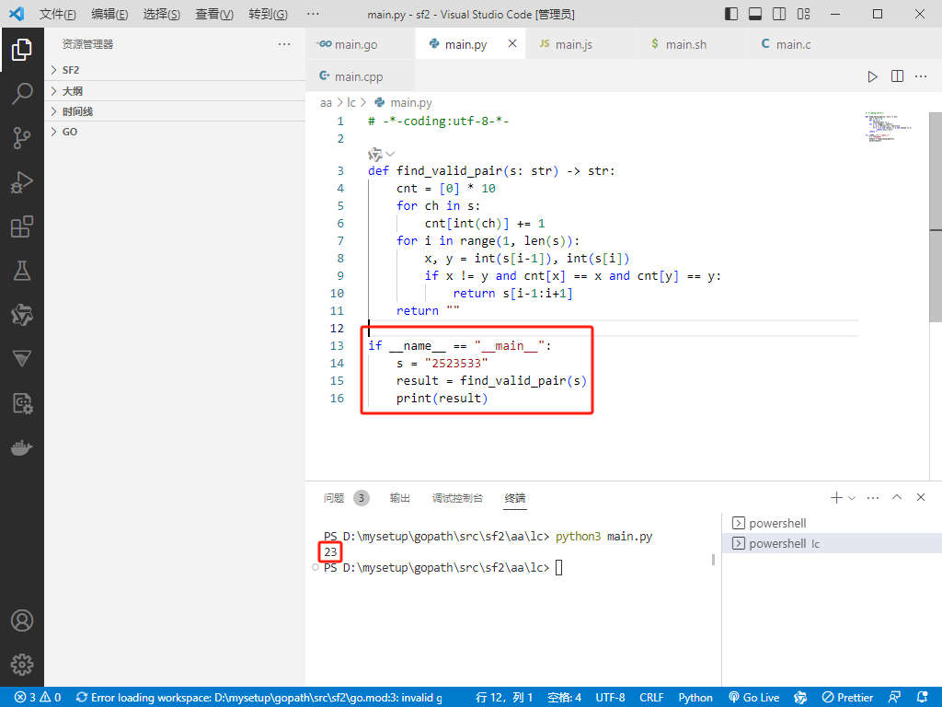Open the Docker view in activity bar
942x707 pixels.
pos(22,448)
